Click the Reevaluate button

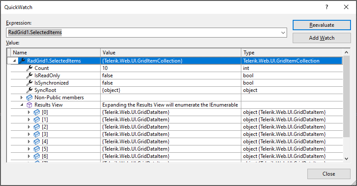pyautogui.click(x=322, y=25)
